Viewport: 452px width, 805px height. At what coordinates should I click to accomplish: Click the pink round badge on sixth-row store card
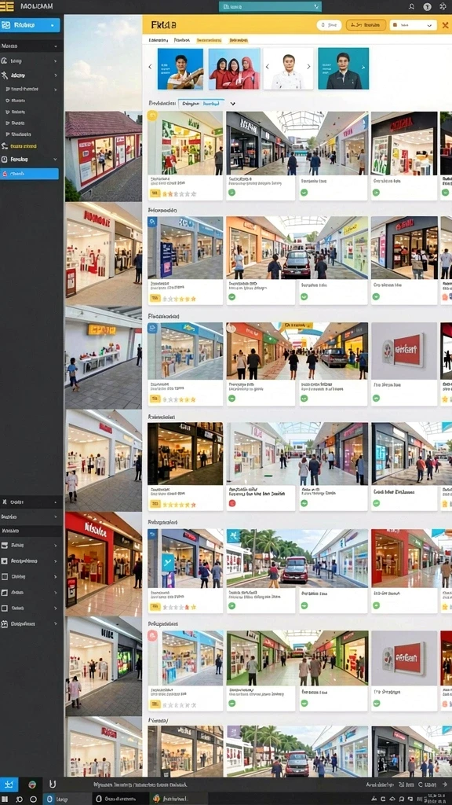point(152,636)
